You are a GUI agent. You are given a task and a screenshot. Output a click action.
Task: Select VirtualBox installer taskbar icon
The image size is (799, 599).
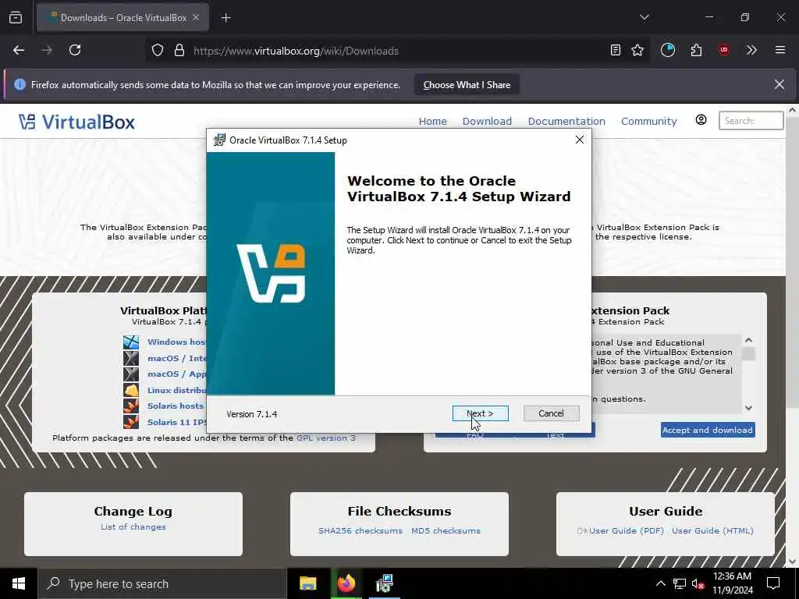pyautogui.click(x=384, y=583)
